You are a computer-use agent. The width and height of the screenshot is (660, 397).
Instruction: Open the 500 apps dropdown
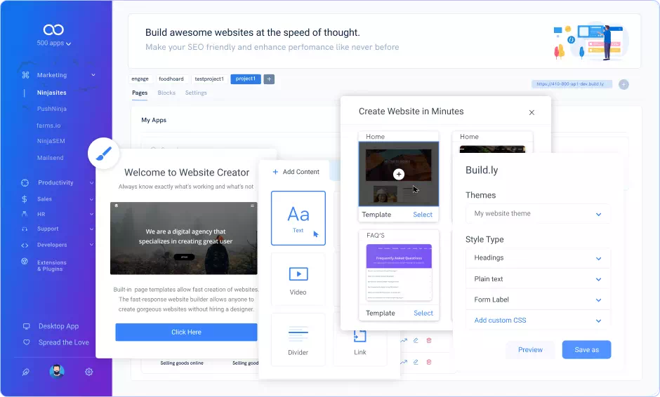(54, 43)
